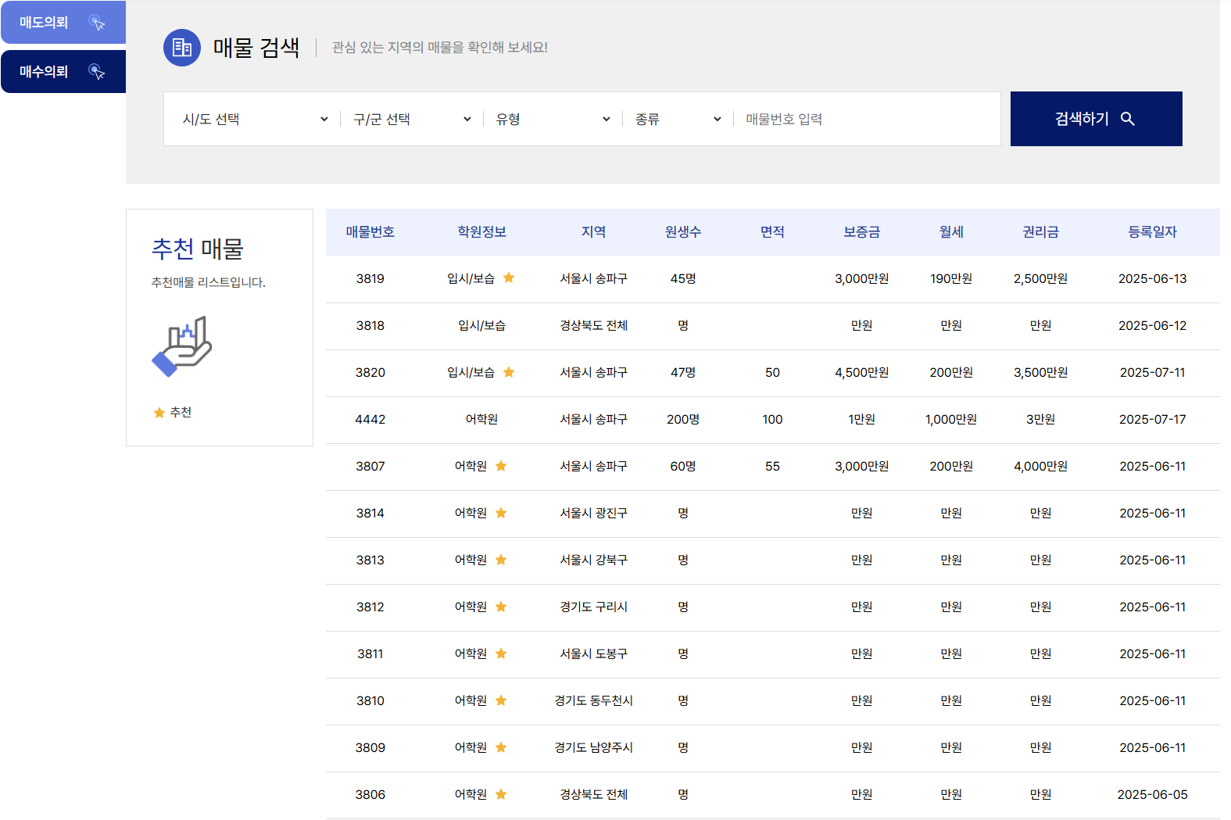Viewport: 1231px width, 820px height.
Task: Focus the 매물번호 입력 text field
Action: (x=868, y=119)
